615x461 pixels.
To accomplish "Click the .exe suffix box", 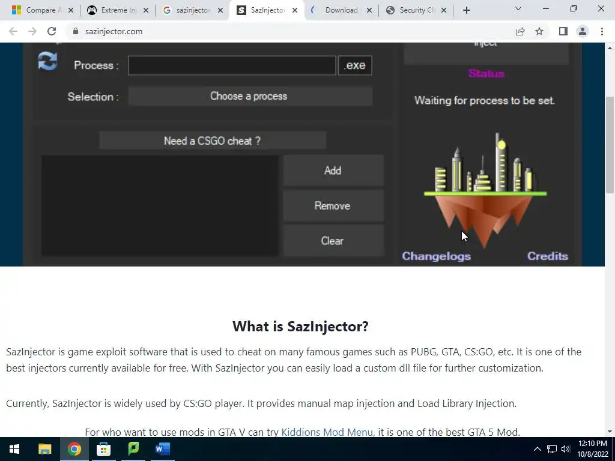I will pos(355,65).
